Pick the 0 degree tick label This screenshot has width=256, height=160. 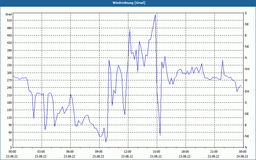11,148
